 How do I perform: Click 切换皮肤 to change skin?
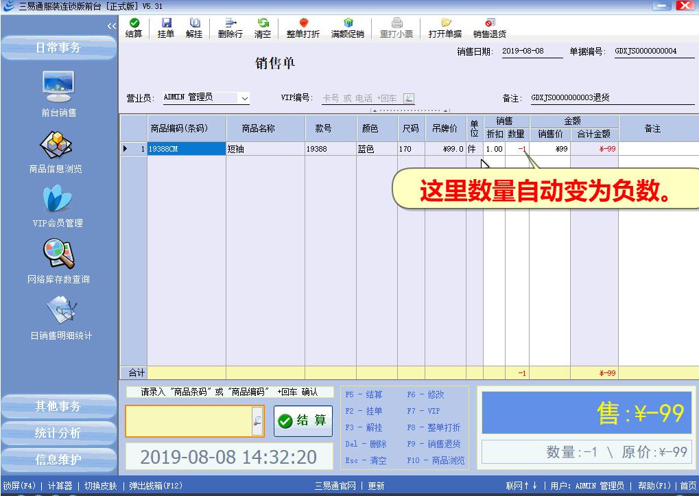(102, 486)
